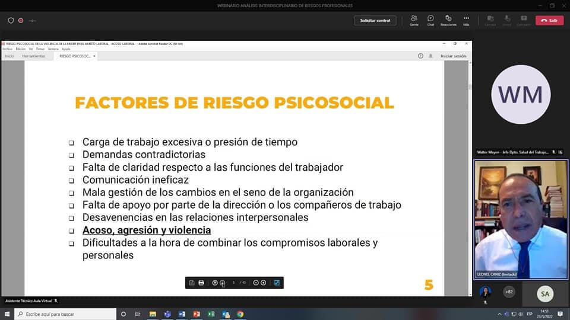Click the icon after Walter Mayen's mic
This screenshot has width=570, height=320.
point(560,152)
